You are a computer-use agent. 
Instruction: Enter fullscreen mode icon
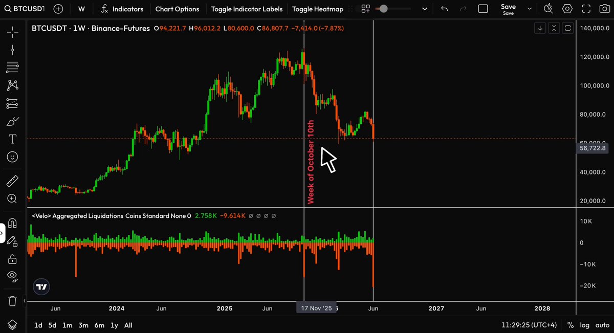586,9
